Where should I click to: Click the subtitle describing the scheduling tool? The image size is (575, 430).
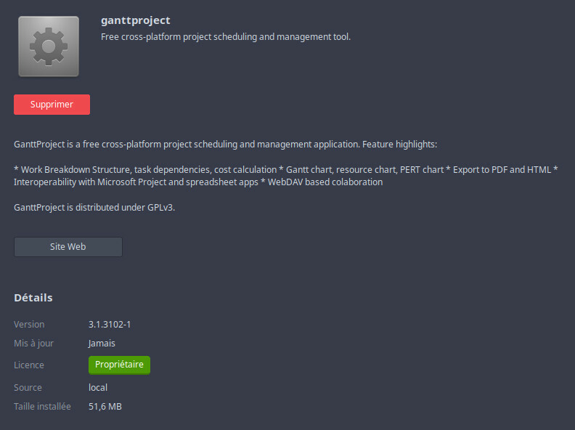pos(225,36)
